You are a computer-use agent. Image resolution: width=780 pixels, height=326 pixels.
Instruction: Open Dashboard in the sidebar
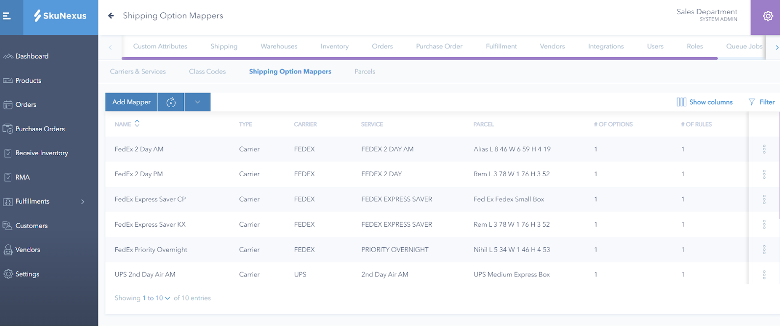31,56
